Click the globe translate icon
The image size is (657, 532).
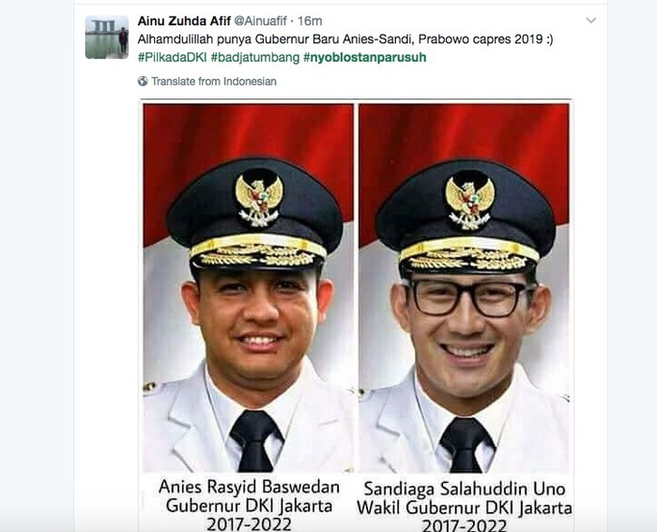coord(143,81)
